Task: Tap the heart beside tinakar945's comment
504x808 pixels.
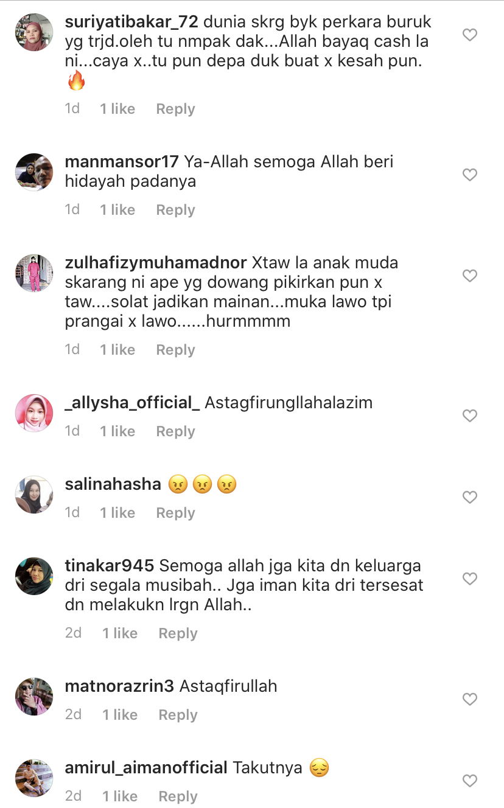Action: pos(469,579)
